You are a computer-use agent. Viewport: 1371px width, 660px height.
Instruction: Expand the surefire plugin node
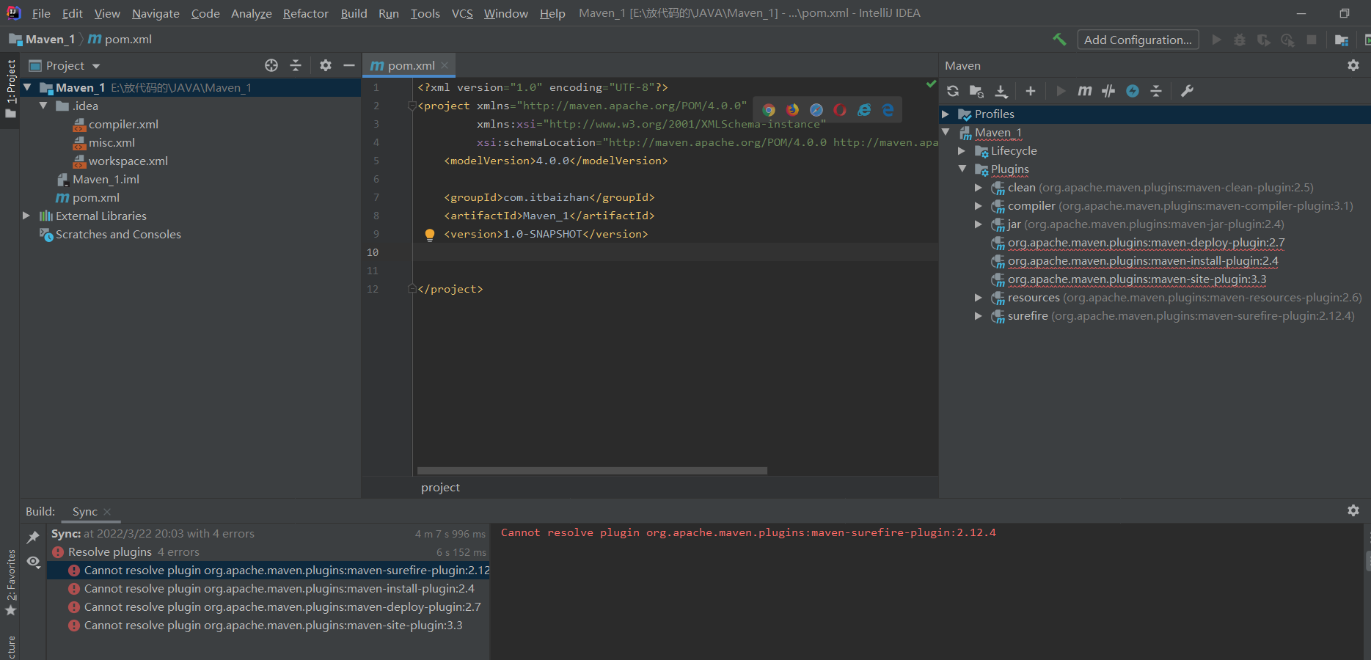(x=978, y=316)
